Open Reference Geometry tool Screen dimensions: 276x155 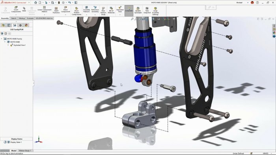point(95,9)
